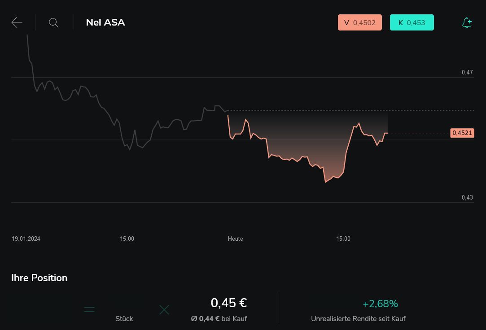Select the Ø 0,44 € bei Kauf text
The image size is (486, 330).
(x=219, y=319)
